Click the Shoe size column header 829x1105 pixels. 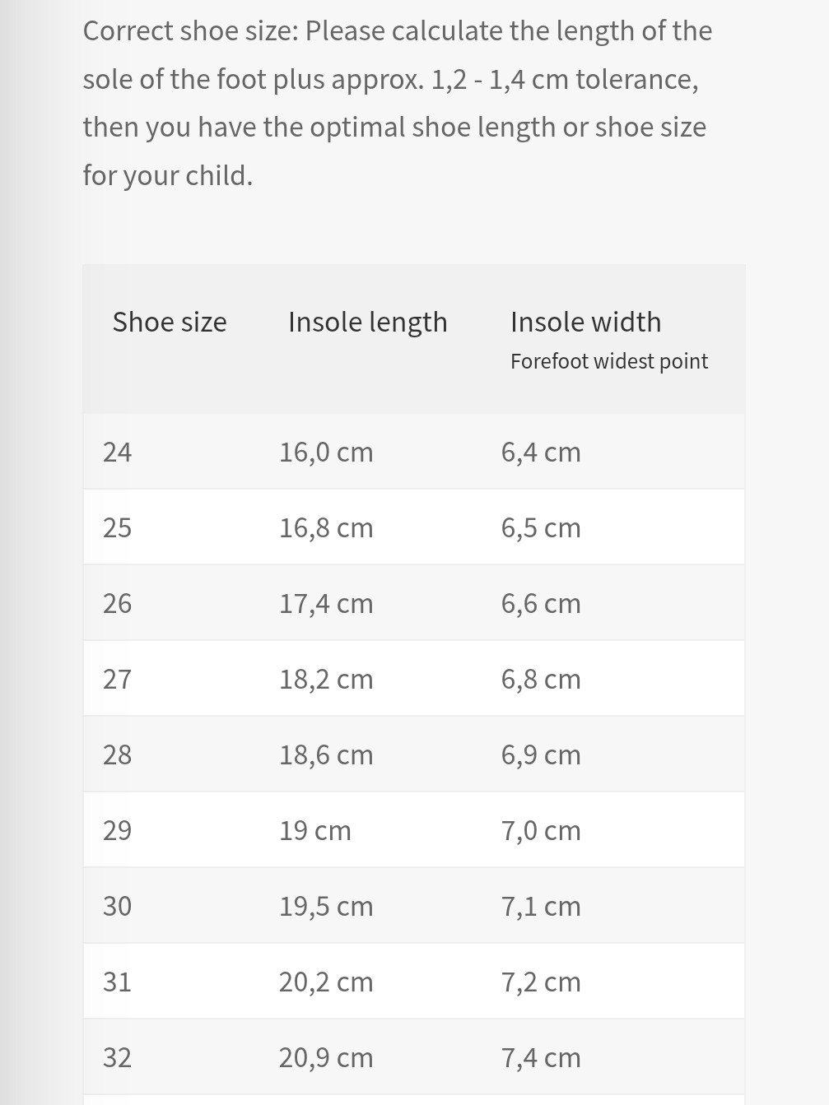pos(170,322)
